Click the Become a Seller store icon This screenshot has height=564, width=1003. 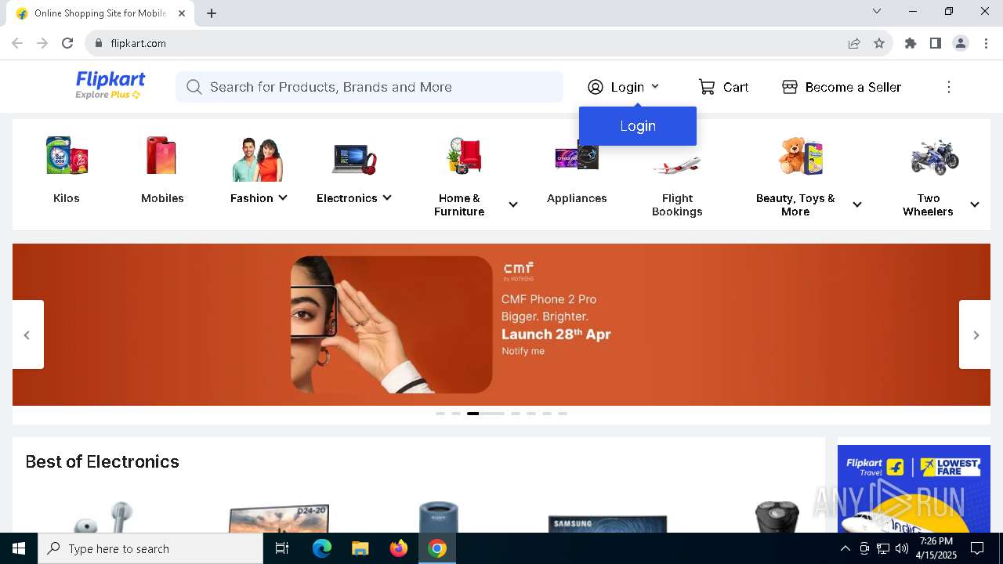tap(790, 87)
